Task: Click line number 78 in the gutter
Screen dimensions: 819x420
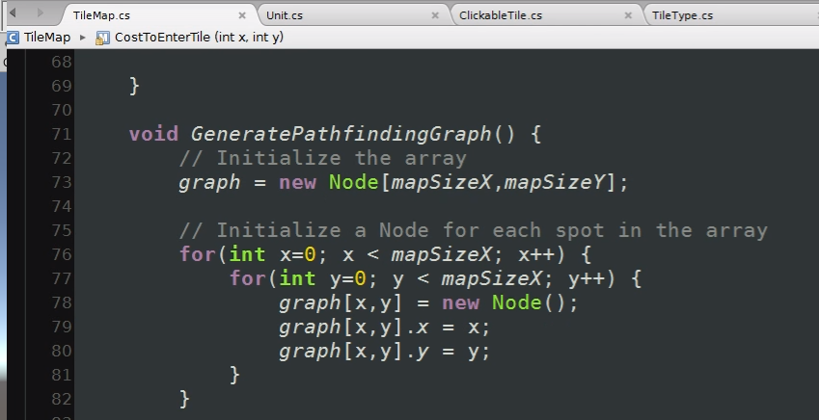Action: tap(62, 302)
